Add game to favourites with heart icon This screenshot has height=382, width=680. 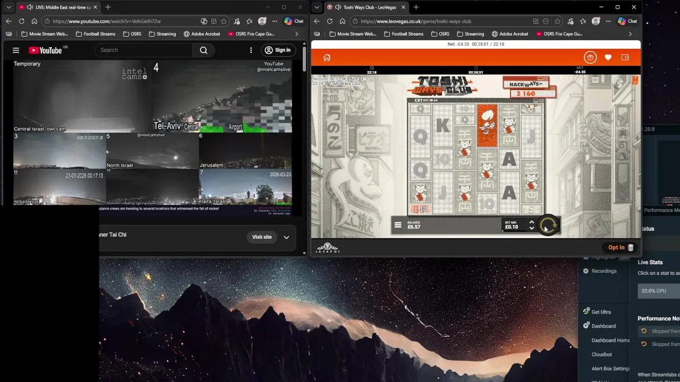608,57
